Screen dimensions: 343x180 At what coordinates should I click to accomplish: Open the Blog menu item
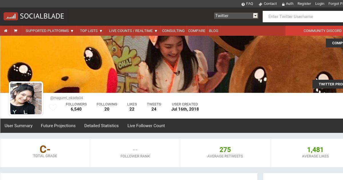(214, 31)
